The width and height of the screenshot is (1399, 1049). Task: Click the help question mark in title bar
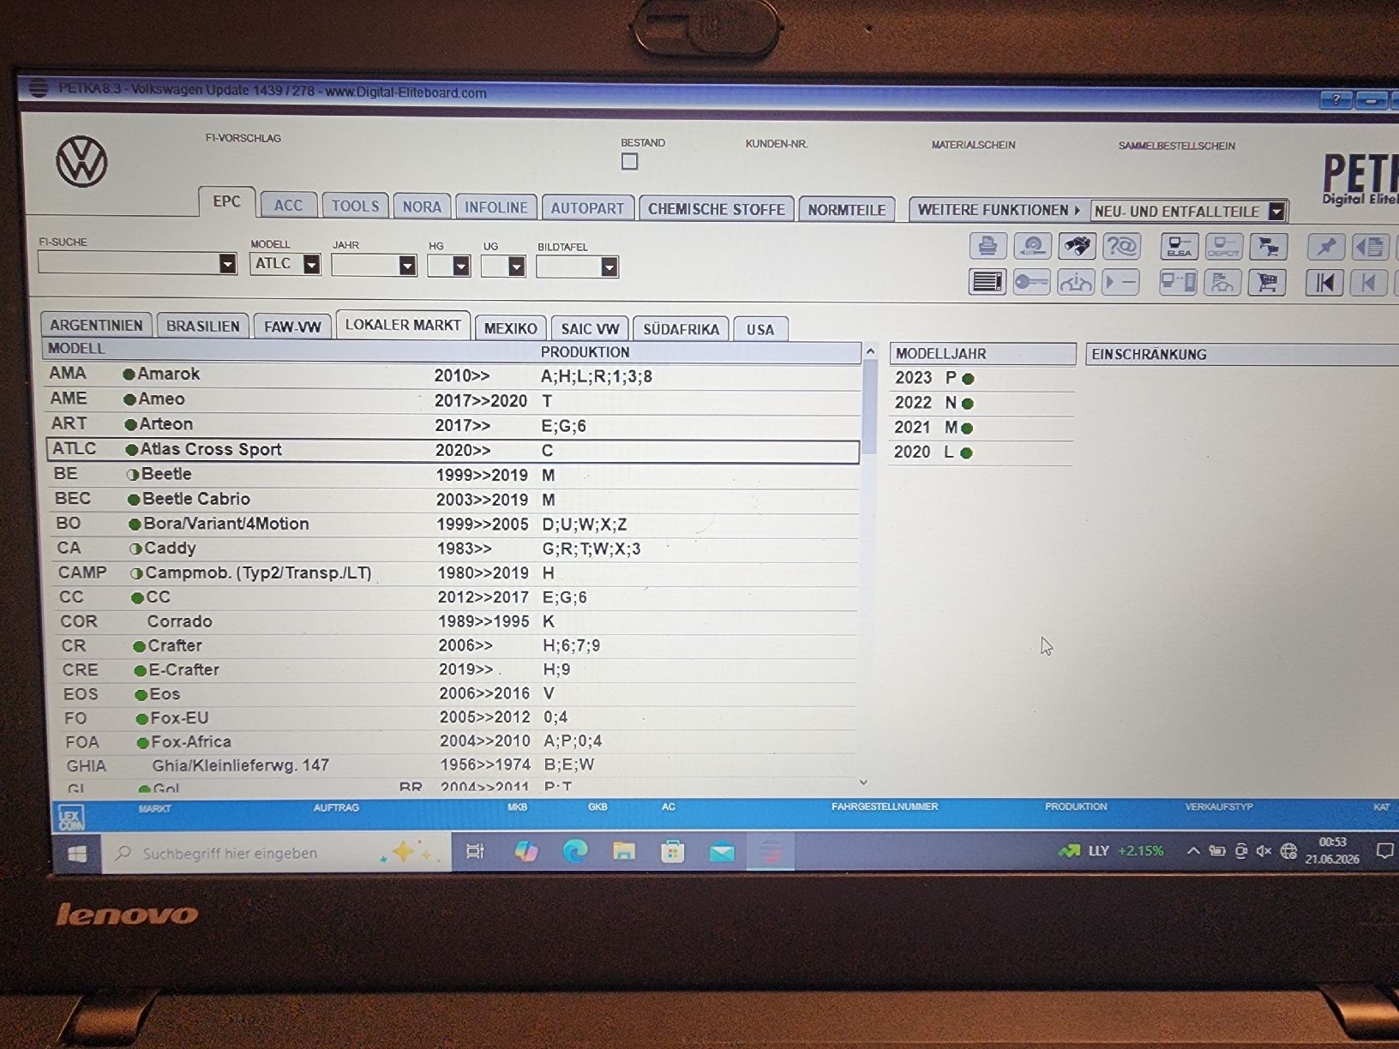click(x=1336, y=100)
